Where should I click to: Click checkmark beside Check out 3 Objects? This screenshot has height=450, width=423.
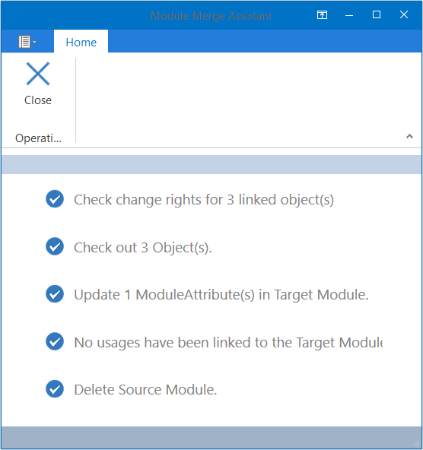point(55,246)
